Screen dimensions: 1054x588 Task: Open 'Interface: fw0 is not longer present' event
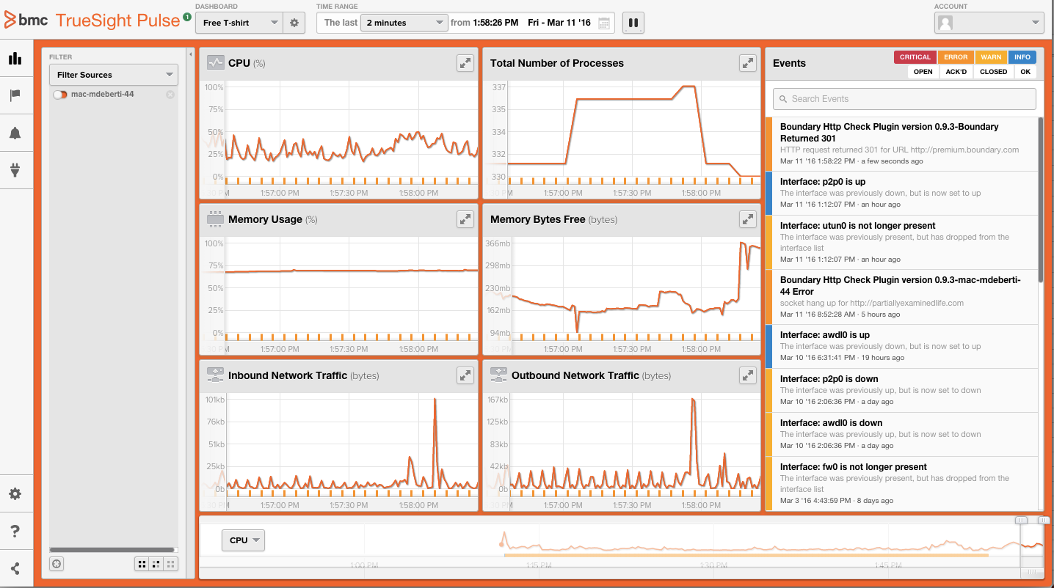point(902,483)
